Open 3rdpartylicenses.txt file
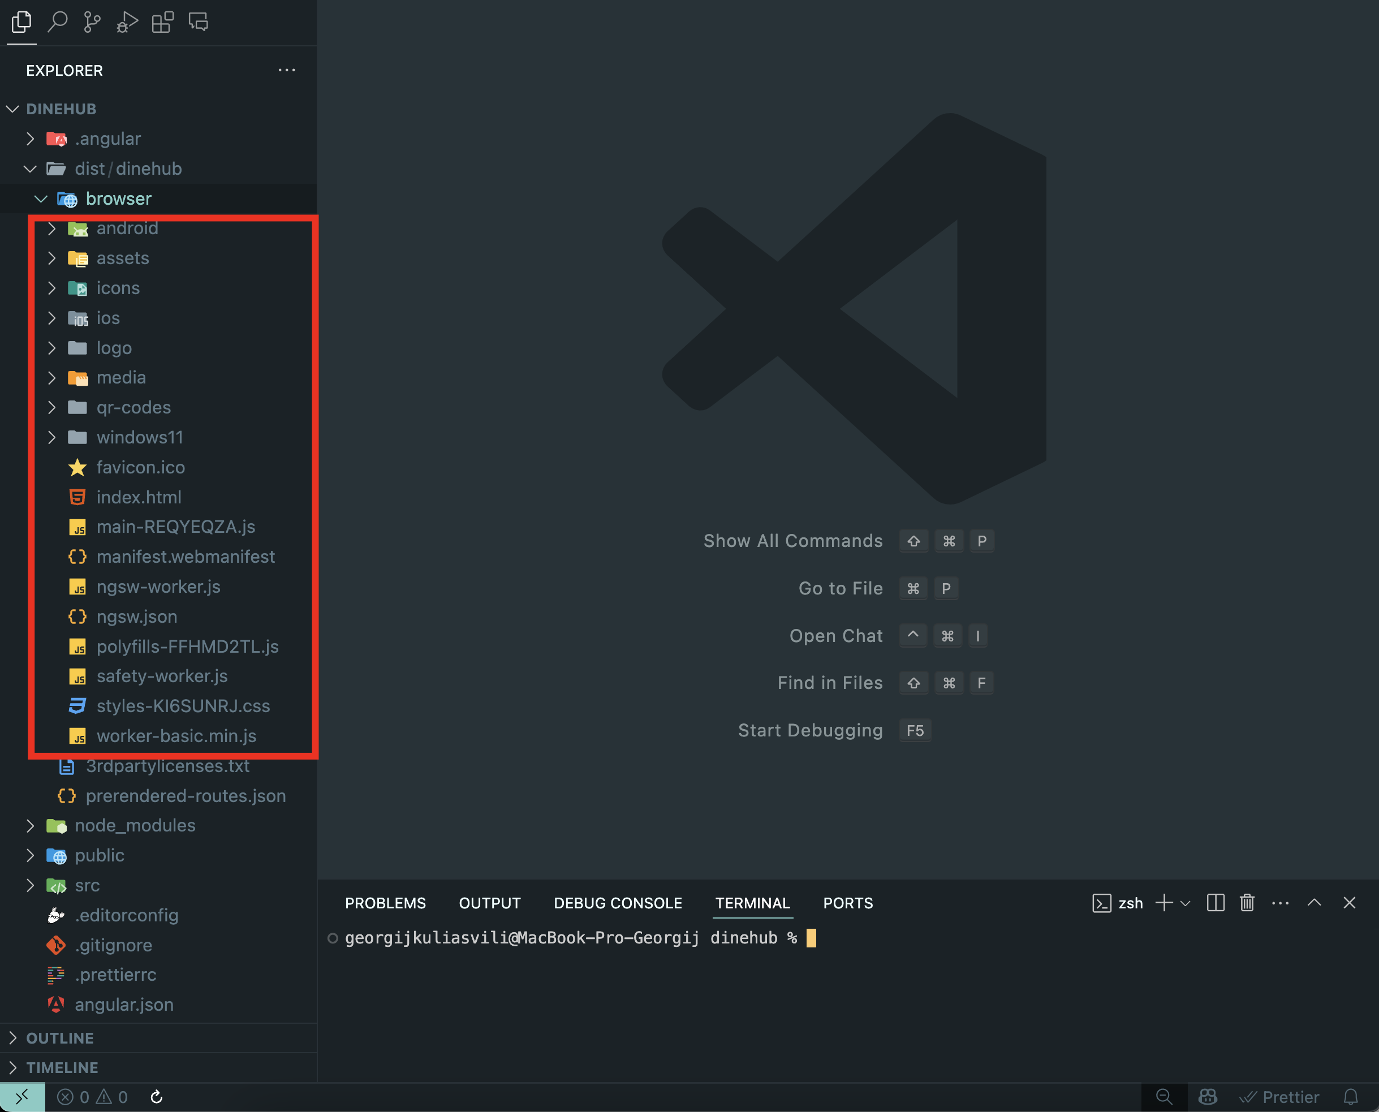 coord(158,765)
